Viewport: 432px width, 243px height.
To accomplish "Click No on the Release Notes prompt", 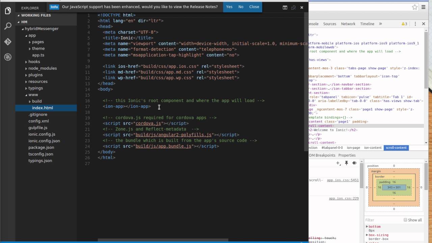I will tap(241, 7).
